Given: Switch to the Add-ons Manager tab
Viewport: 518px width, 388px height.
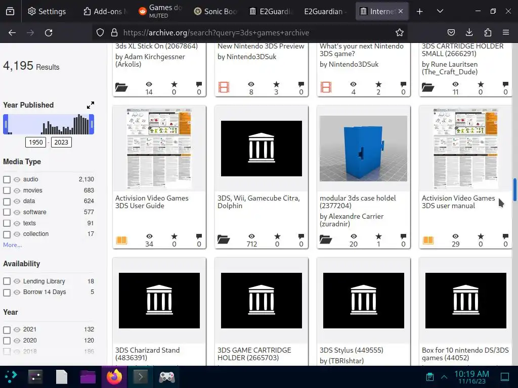Looking at the screenshot, I should pyautogui.click(x=105, y=12).
